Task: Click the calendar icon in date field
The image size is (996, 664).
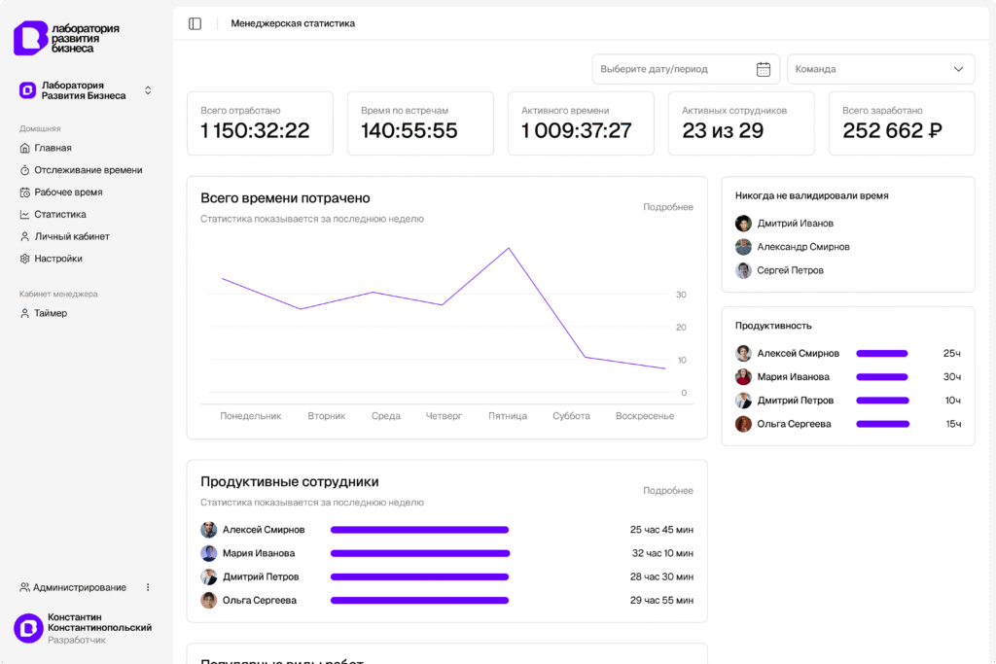Action: (x=764, y=69)
